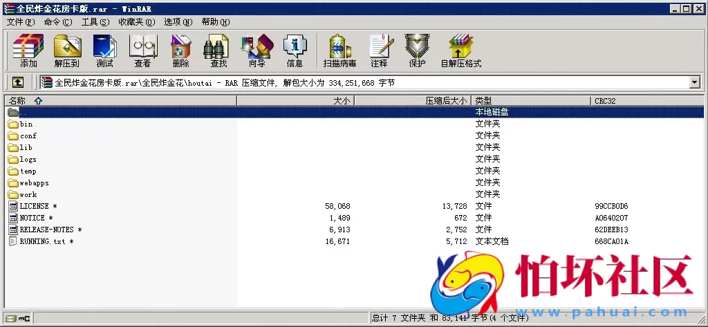Click the WinRAR title bar icon

(x=8, y=8)
